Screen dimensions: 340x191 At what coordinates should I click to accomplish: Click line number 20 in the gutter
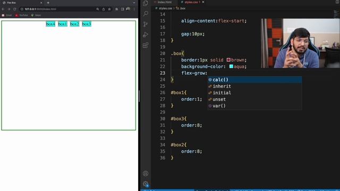pyautogui.click(x=163, y=54)
